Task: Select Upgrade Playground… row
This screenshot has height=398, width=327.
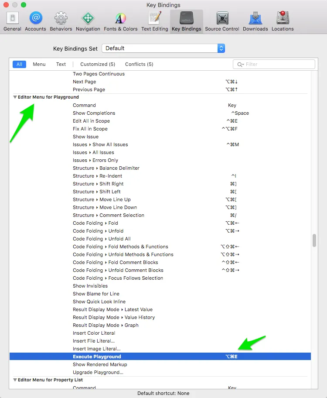Action: click(x=160, y=373)
